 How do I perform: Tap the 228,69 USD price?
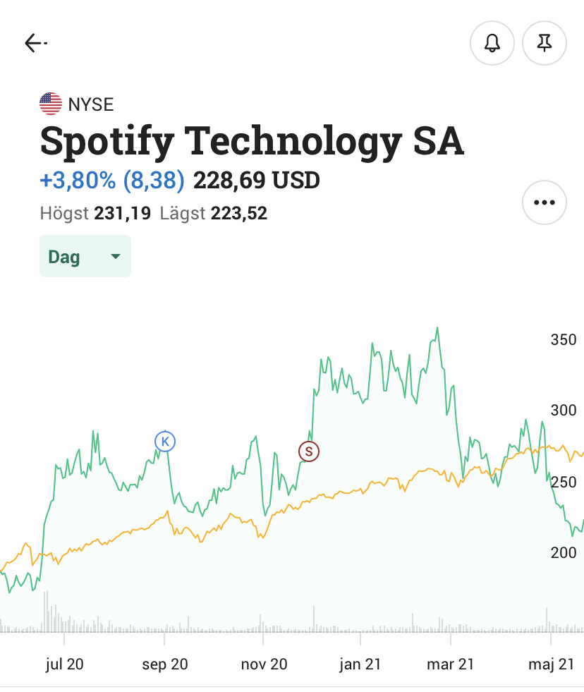256,181
